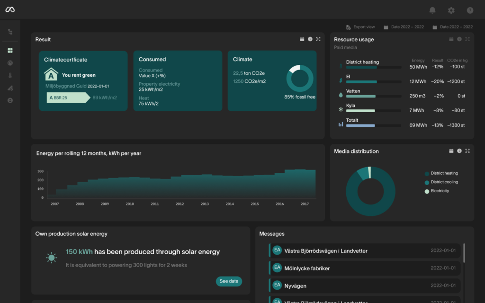Open the rightmost Date 2022 – 2022 picker
485x303 pixels.
click(452, 27)
